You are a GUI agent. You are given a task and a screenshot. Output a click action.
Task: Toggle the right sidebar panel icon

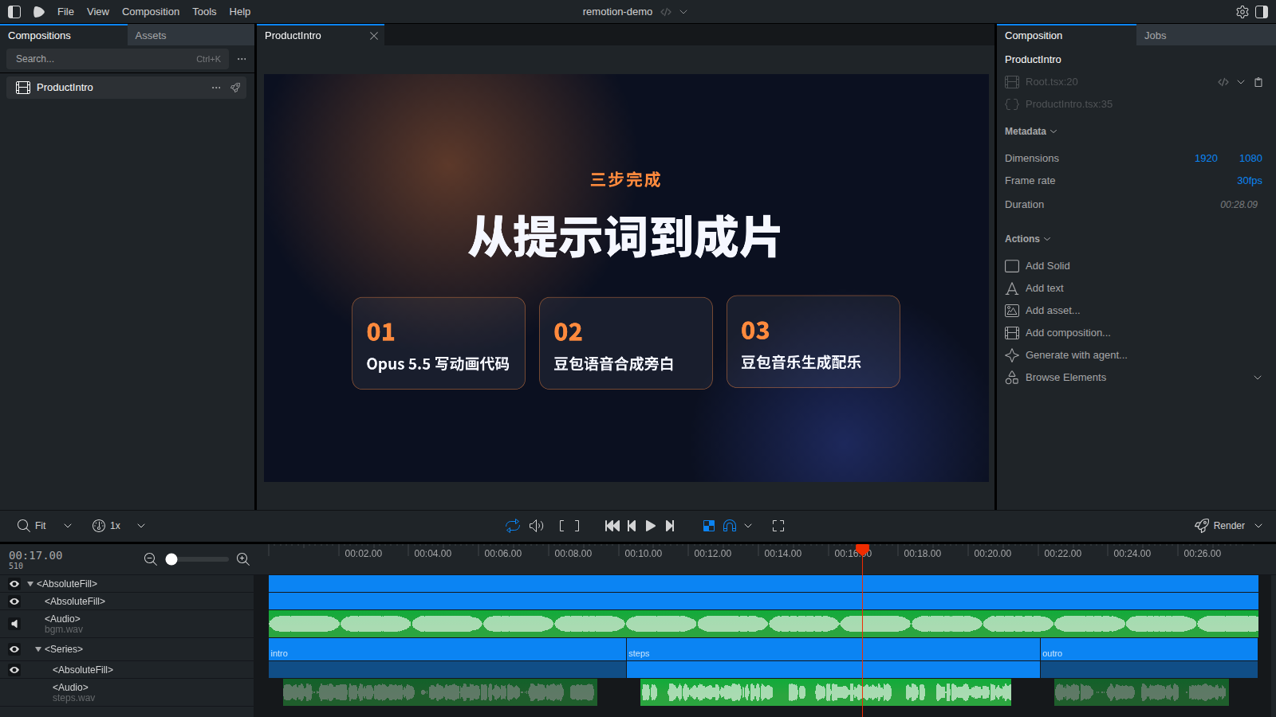click(1262, 12)
